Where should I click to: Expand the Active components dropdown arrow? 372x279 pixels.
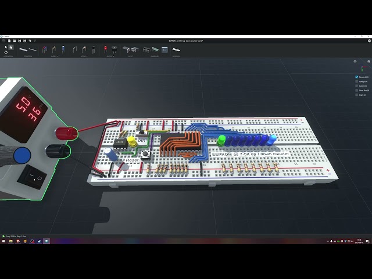(x=87, y=56)
